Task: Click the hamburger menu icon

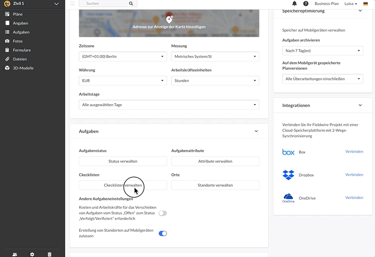Action: [72, 3]
